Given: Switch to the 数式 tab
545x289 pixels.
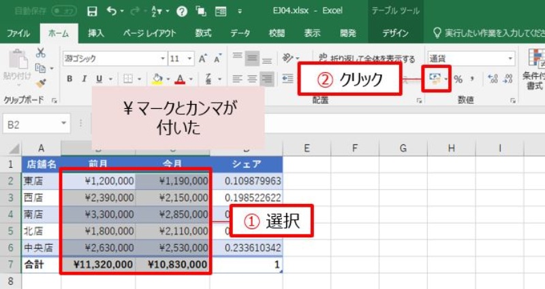Looking at the screenshot, I should 203,33.
